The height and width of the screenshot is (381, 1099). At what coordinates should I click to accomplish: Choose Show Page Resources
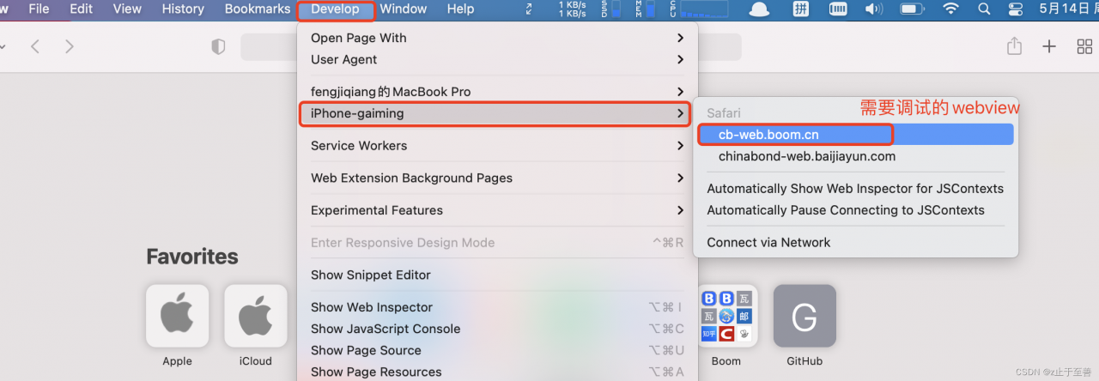point(498,372)
